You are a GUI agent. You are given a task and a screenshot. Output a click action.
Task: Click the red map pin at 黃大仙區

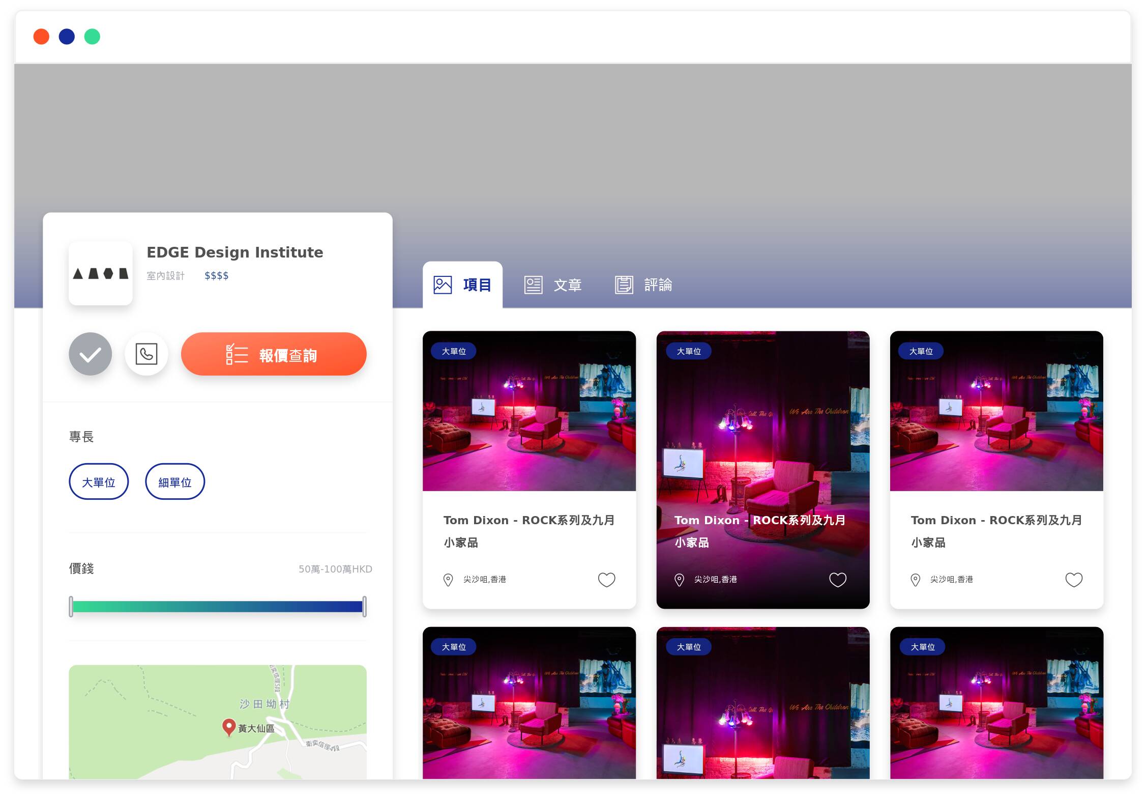229,727
